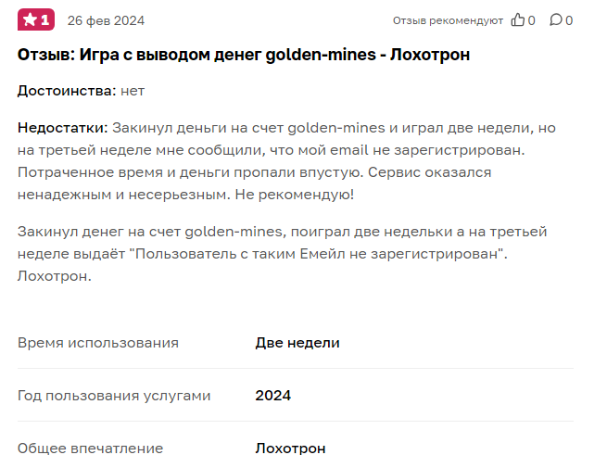
Task: Click the like count next to thumbs-up
Action: [532, 20]
